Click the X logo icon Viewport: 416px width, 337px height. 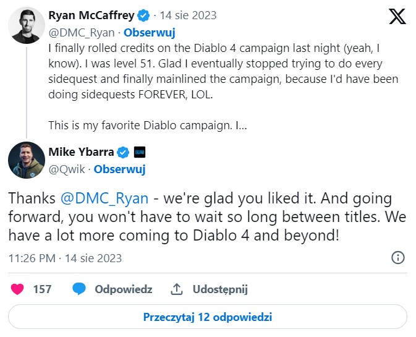397,17
